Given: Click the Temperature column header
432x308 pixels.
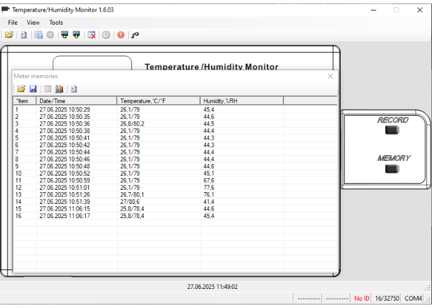Looking at the screenshot, I should 159,101.
